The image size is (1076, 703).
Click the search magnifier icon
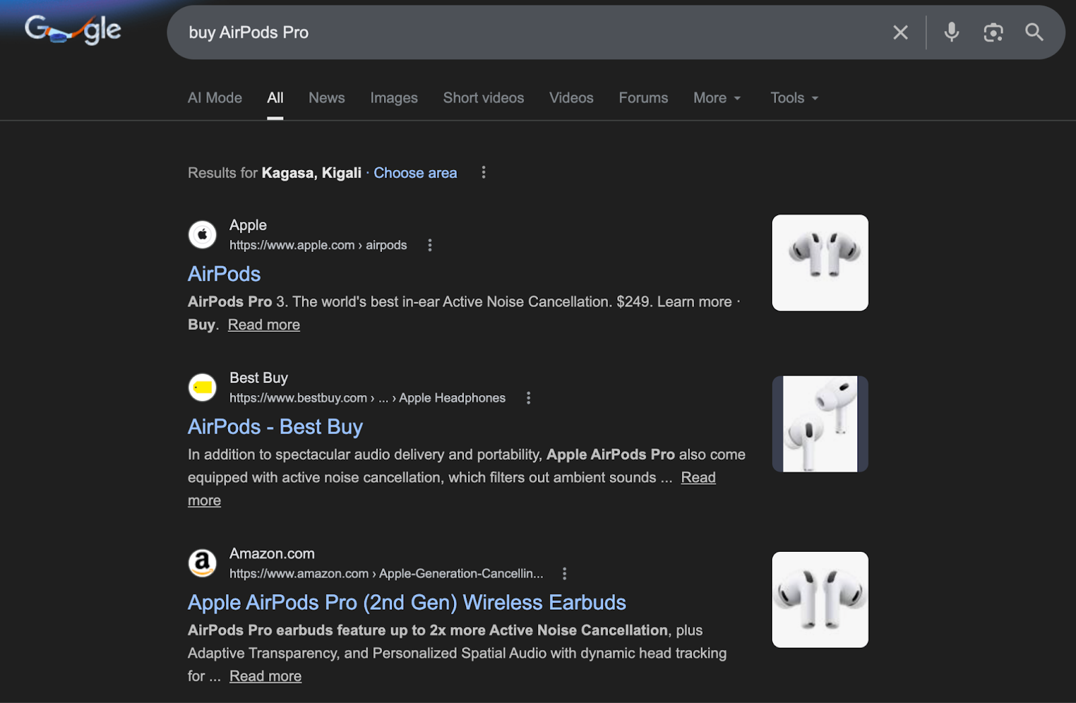click(x=1034, y=32)
